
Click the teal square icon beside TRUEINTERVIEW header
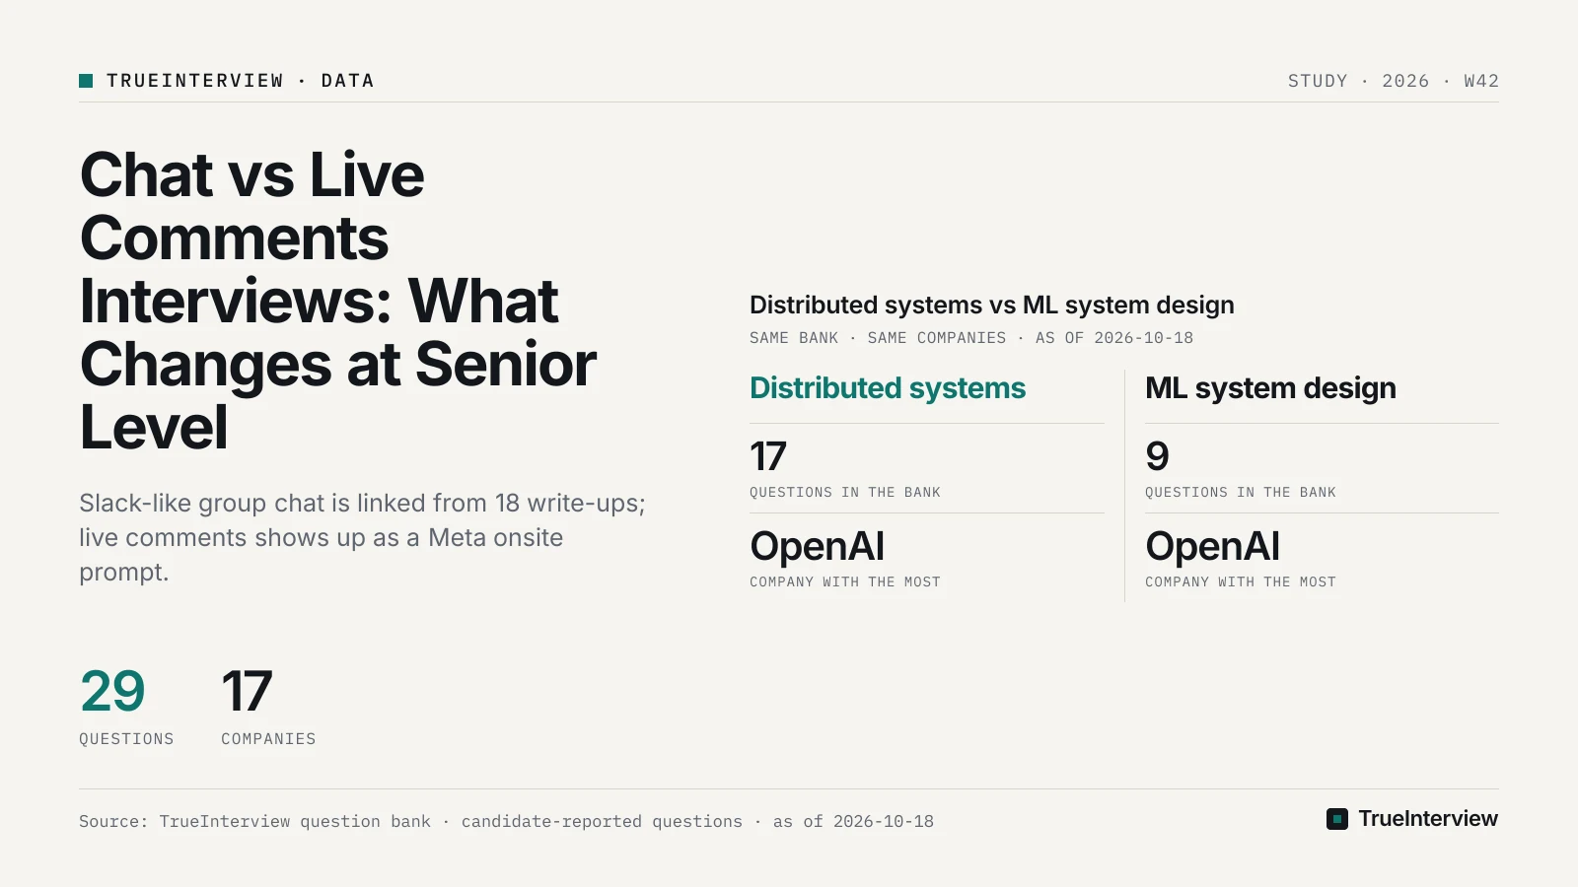(x=86, y=81)
